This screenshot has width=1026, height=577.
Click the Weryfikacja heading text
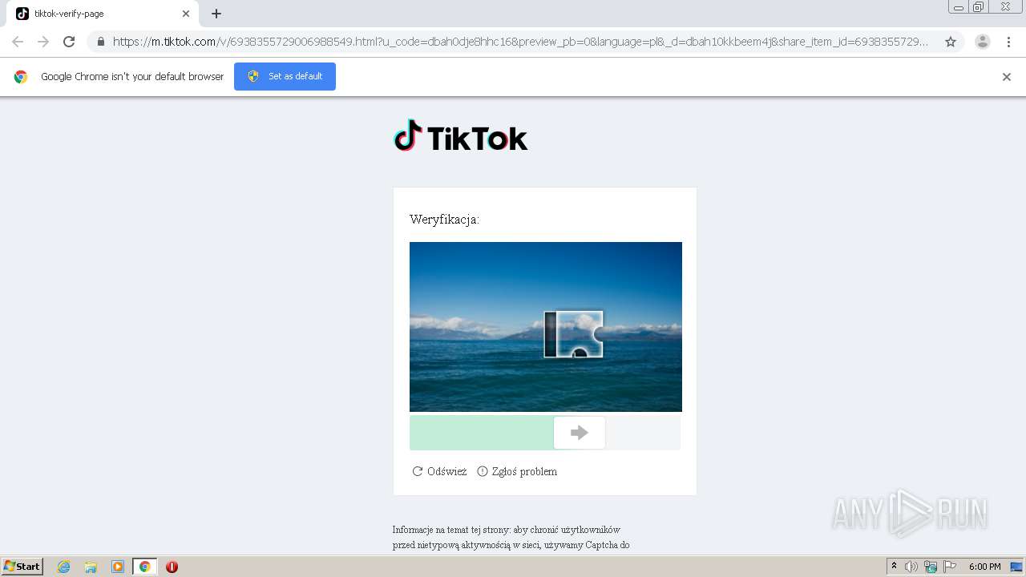444,220
